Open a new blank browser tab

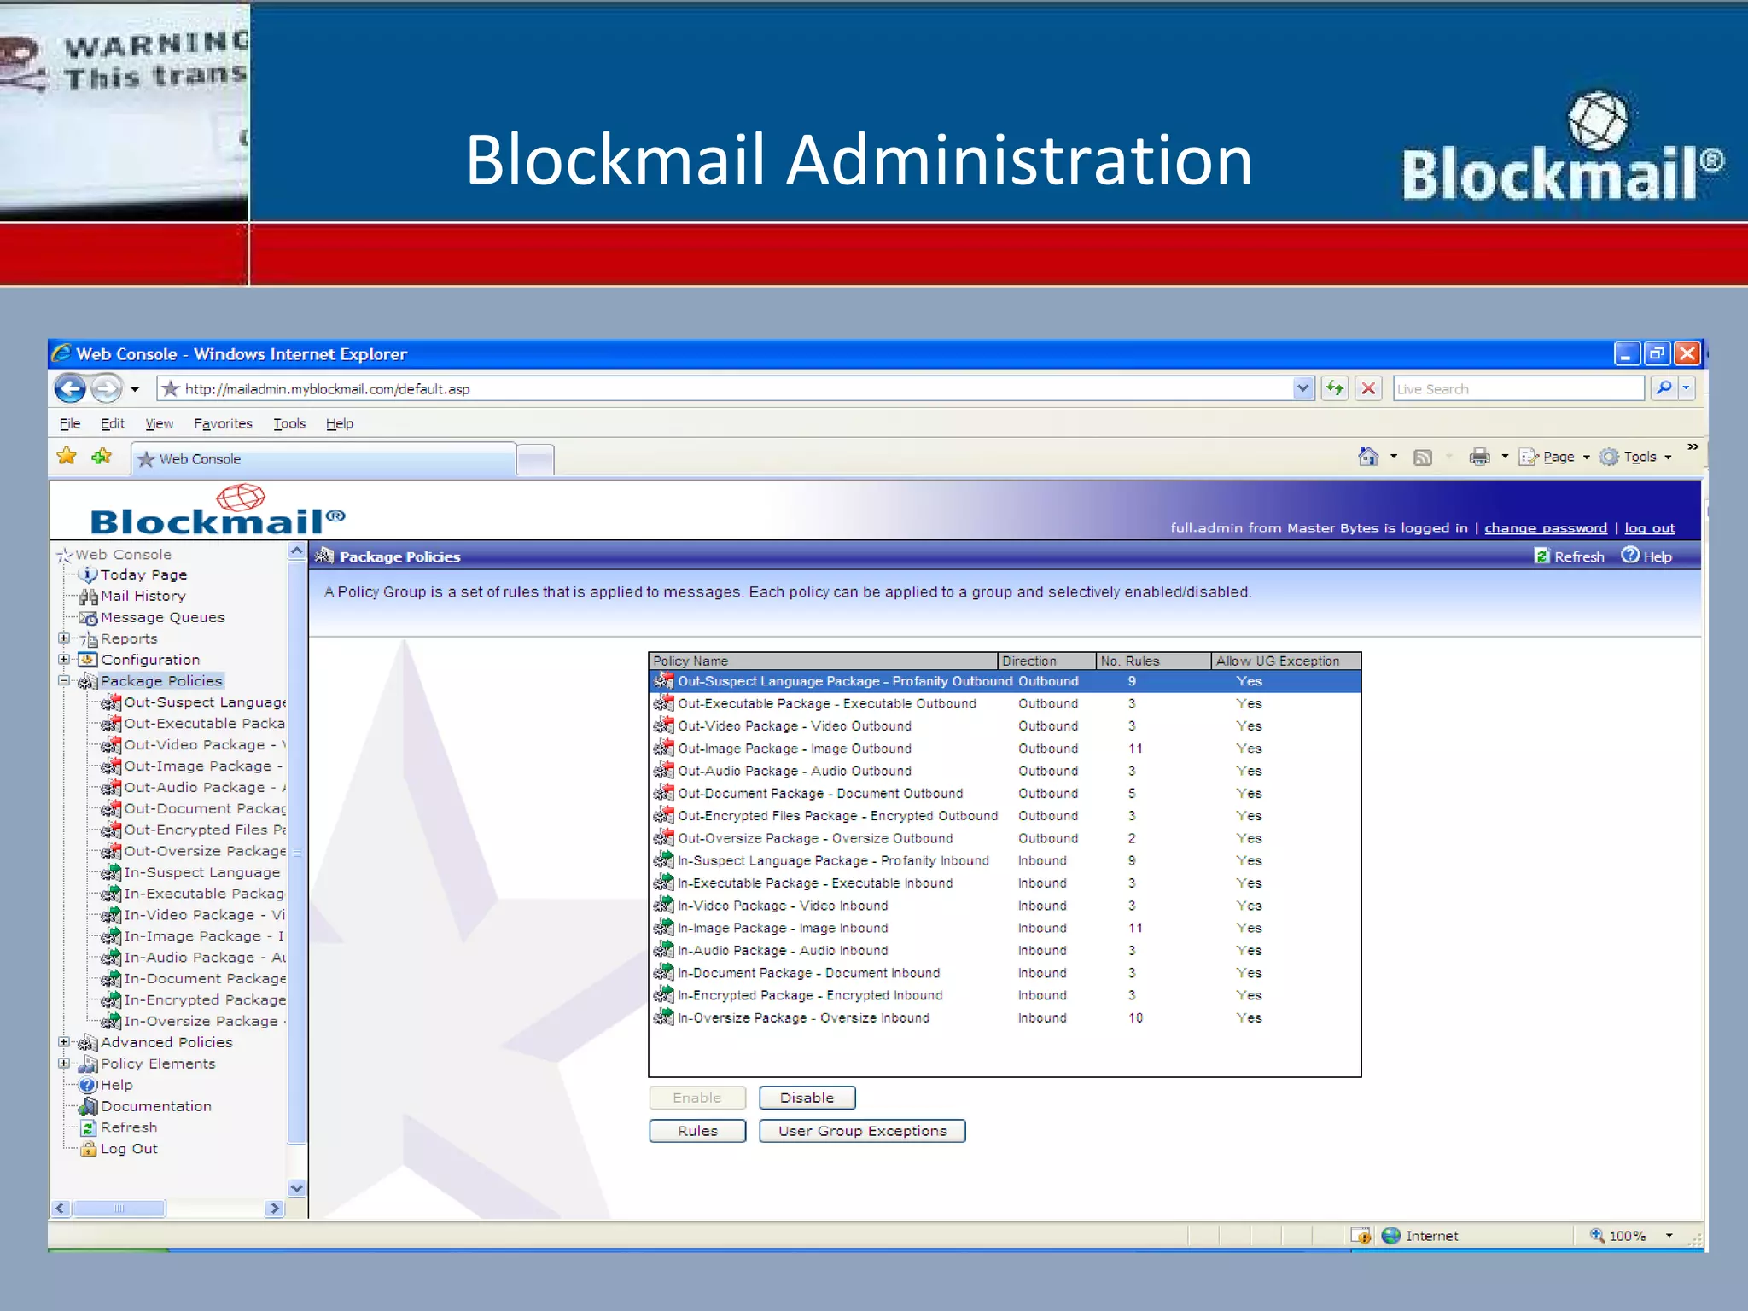tap(535, 459)
